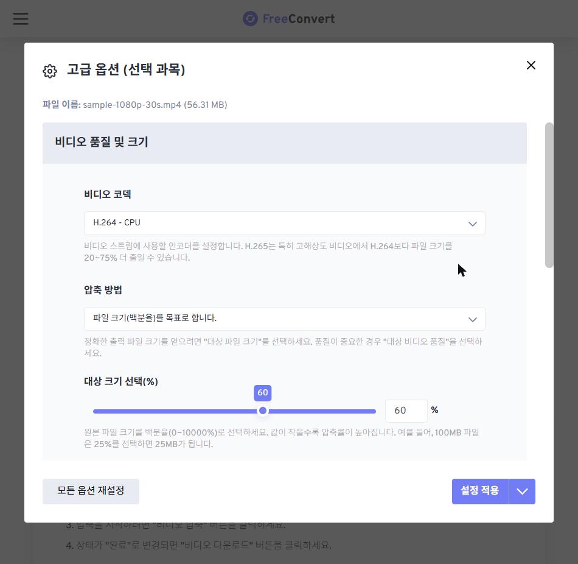
Task: Click the arrow next to 설정 적용
Action: (x=522, y=492)
